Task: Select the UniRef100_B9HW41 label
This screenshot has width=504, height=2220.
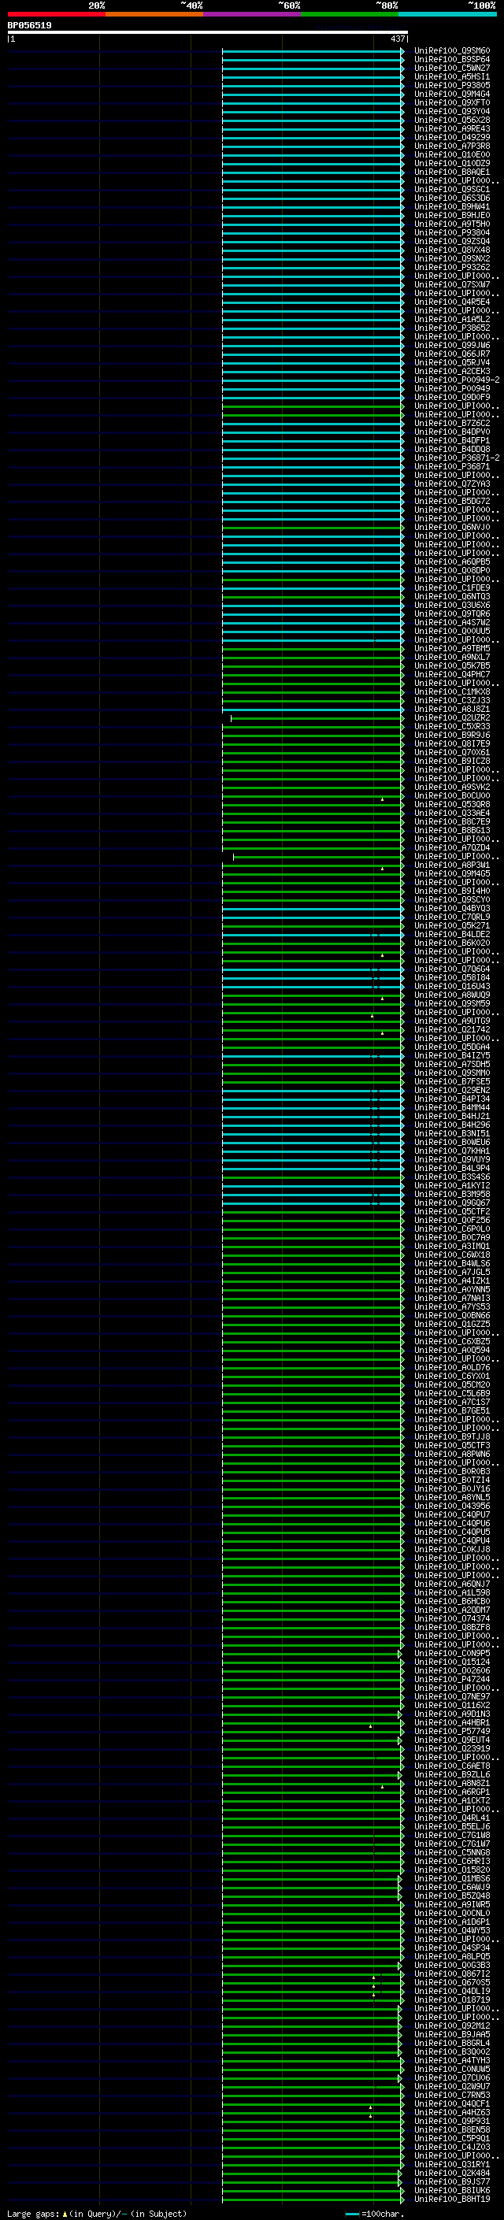Action: [452, 207]
